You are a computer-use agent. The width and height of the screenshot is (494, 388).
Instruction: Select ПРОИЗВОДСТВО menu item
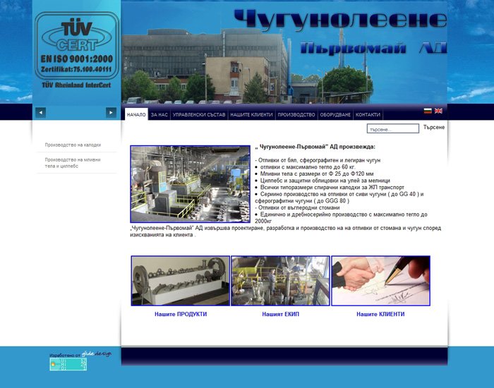coord(296,114)
